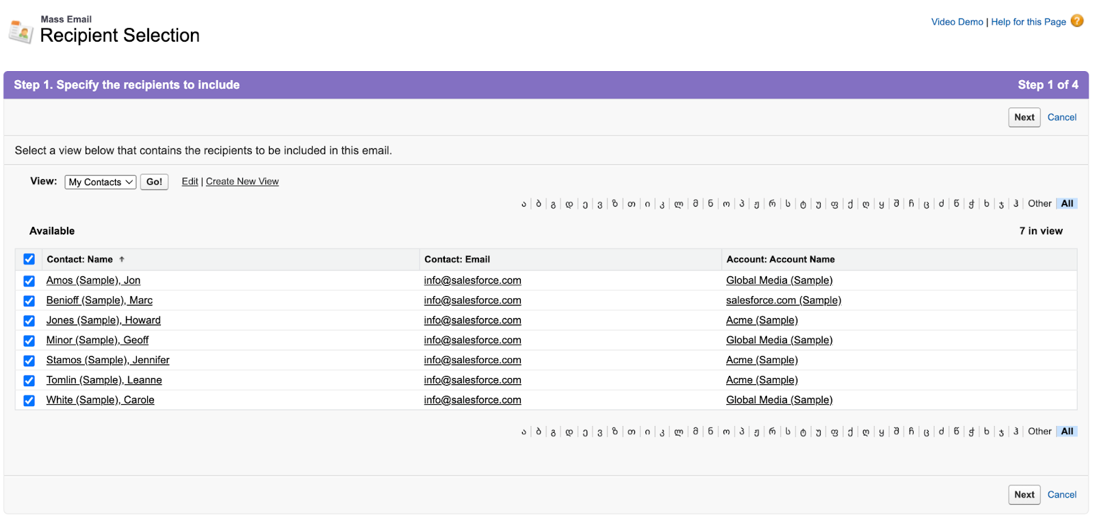Select All in the bottom alphabet bar

click(1067, 431)
